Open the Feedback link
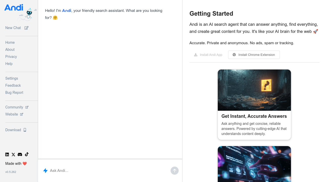The width and height of the screenshot is (323, 182). pyautogui.click(x=13, y=85)
